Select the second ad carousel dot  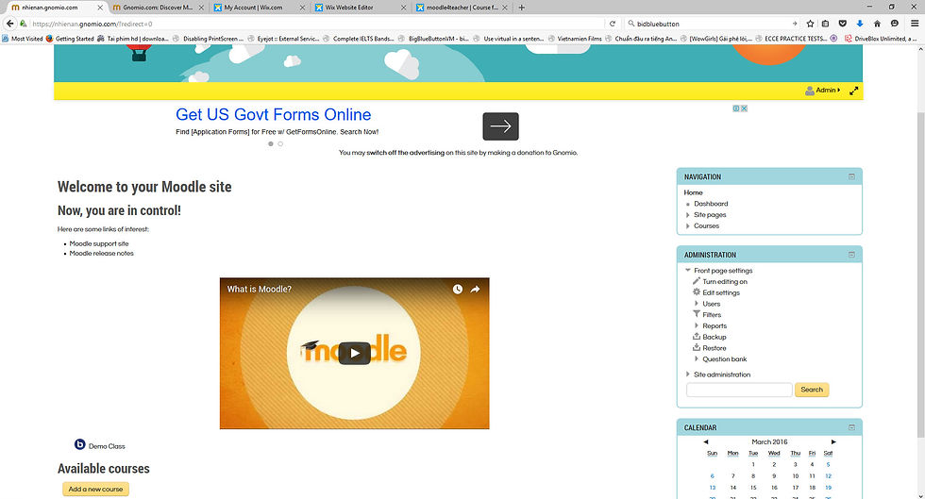280,144
